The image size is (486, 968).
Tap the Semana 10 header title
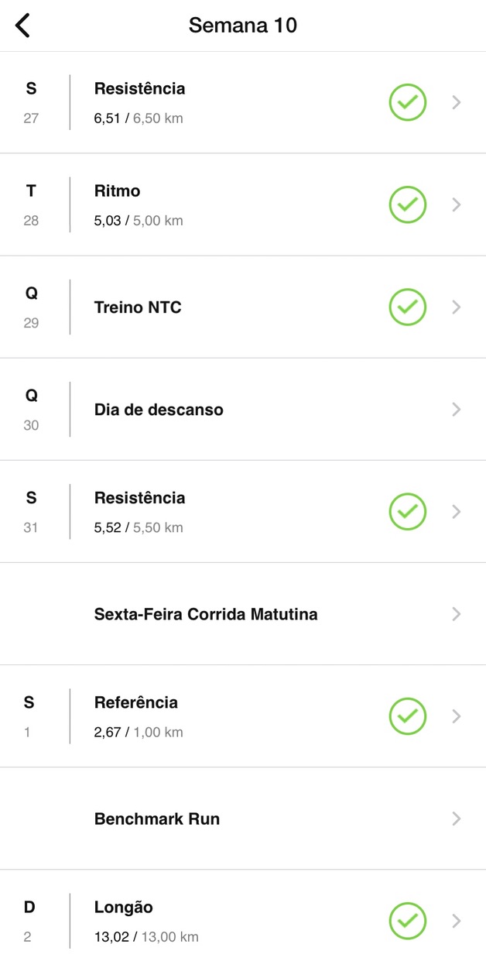click(243, 26)
